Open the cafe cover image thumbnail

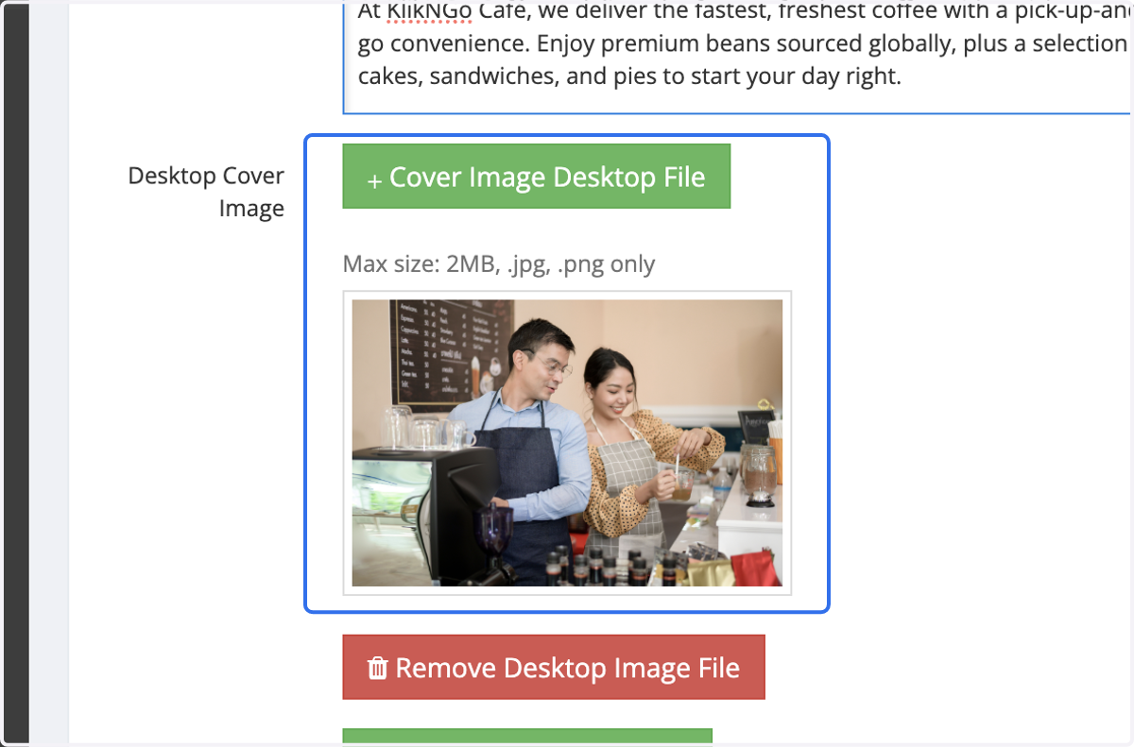pyautogui.click(x=567, y=443)
